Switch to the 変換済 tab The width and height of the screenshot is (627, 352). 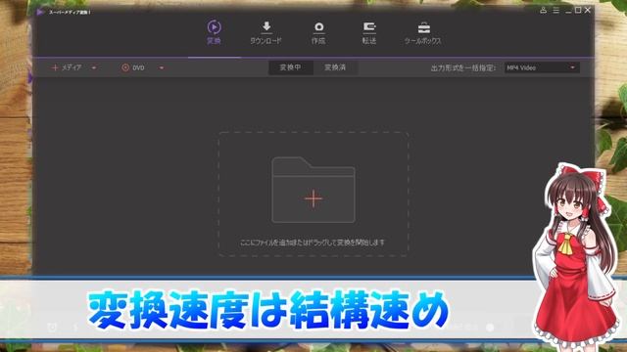click(335, 67)
